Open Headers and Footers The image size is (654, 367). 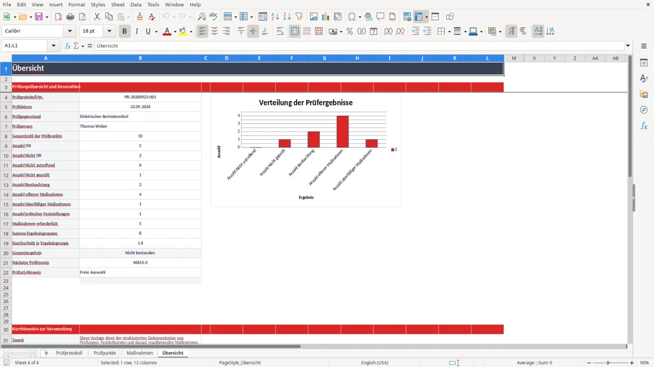click(x=392, y=17)
